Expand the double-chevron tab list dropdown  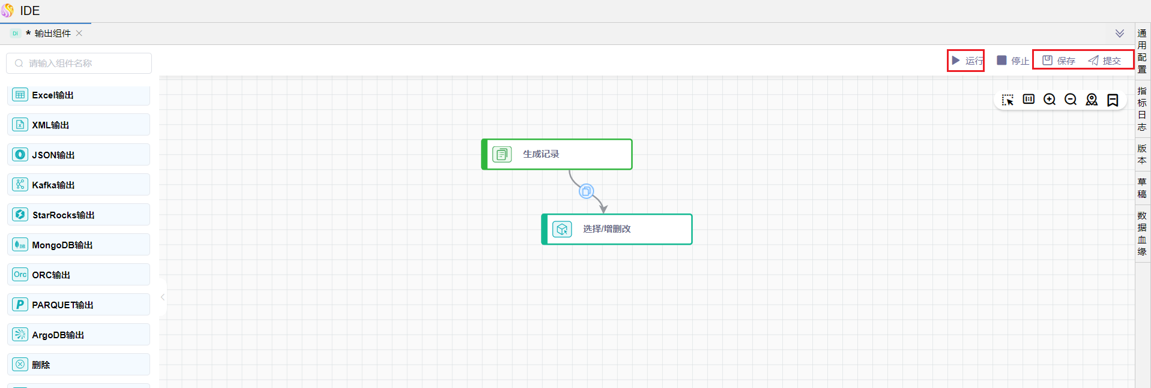[1120, 34]
